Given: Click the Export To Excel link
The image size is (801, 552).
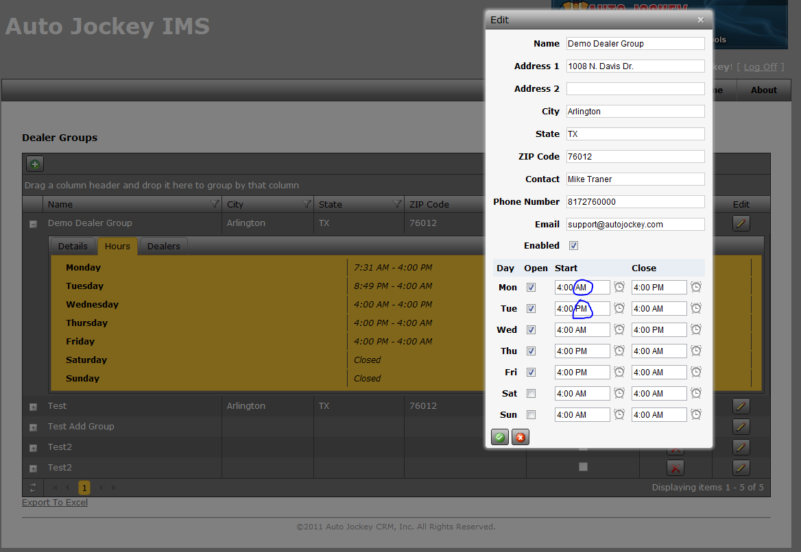Looking at the screenshot, I should point(55,503).
